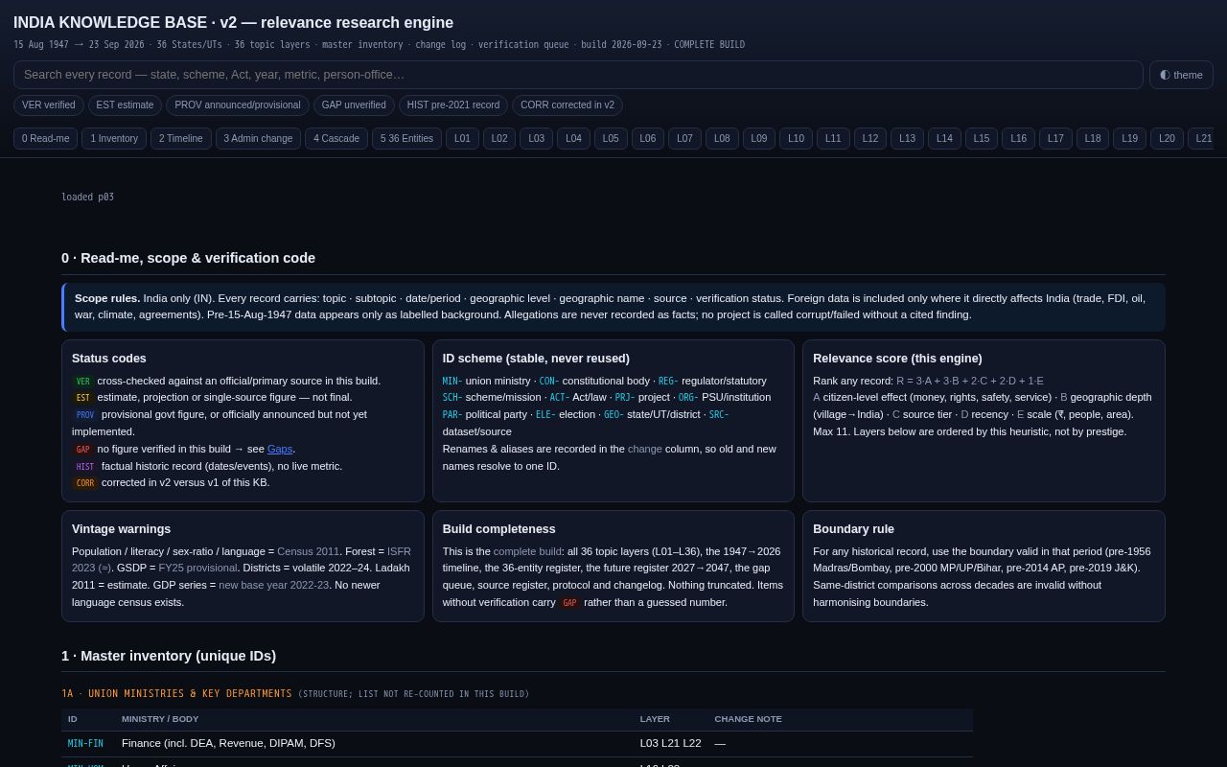
Task: Toggle the GAP unverified filter chip
Action: pos(354,105)
